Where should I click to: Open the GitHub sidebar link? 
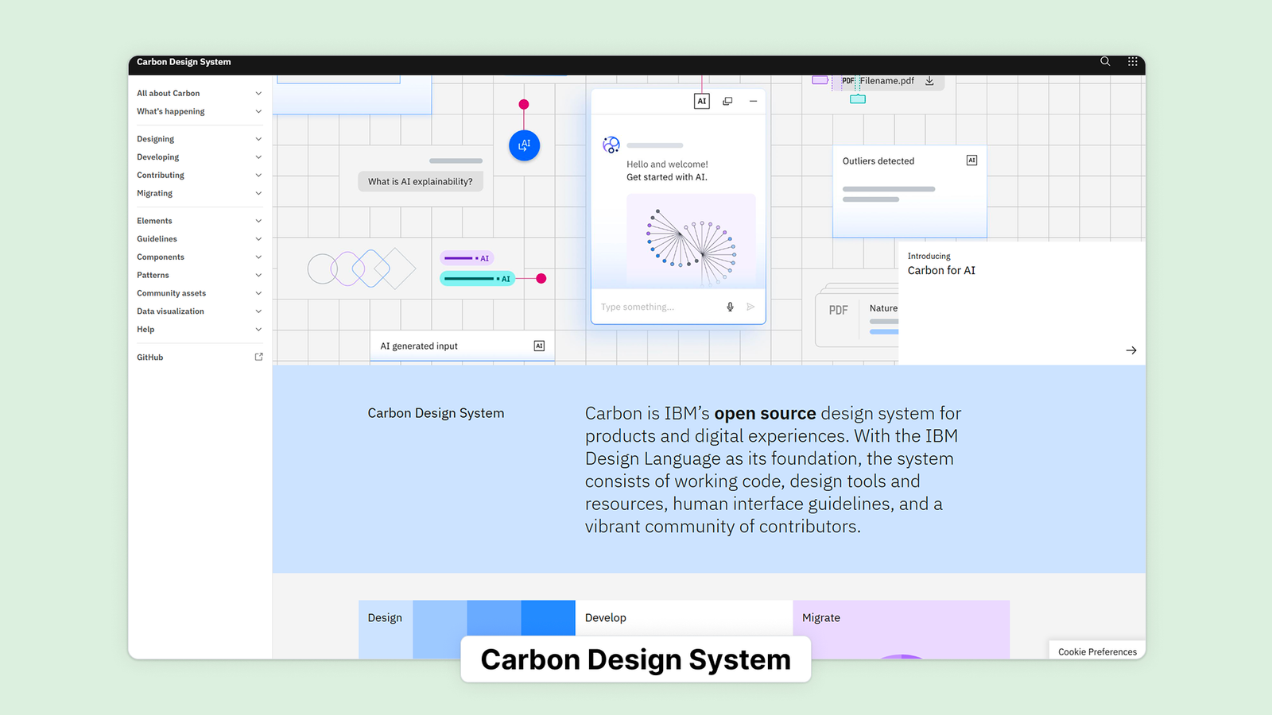pyautogui.click(x=199, y=357)
